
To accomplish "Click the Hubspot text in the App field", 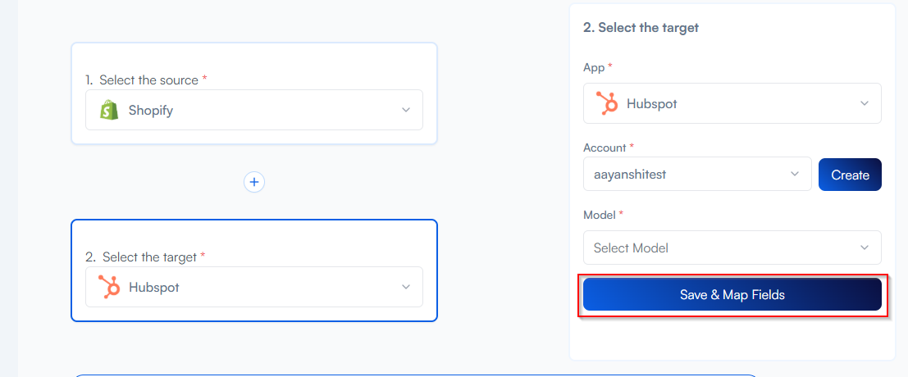I will (x=652, y=103).
